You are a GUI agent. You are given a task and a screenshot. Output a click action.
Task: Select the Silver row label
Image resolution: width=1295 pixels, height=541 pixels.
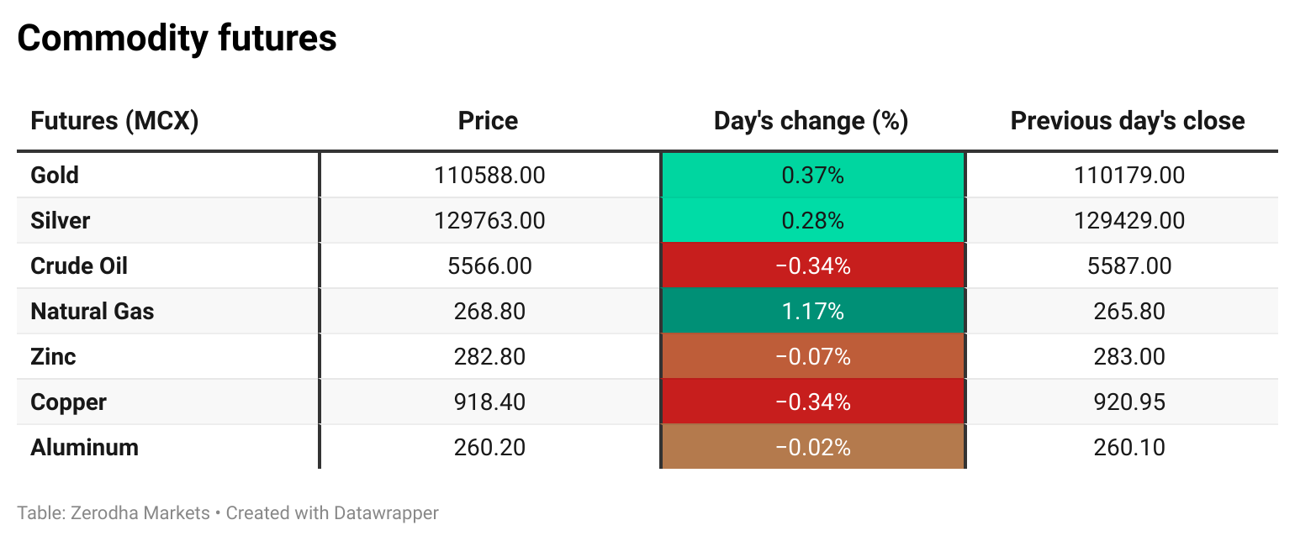pyautogui.click(x=60, y=221)
